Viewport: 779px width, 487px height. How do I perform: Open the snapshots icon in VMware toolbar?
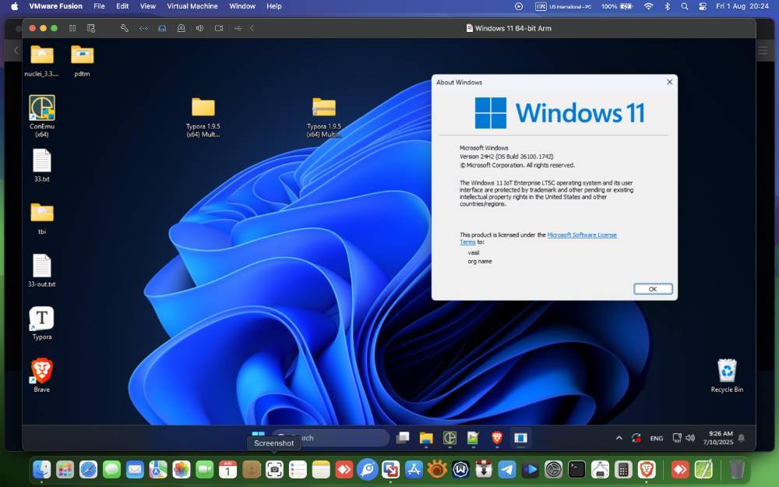[x=91, y=28]
